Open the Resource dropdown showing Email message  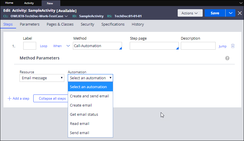[x=42, y=78]
